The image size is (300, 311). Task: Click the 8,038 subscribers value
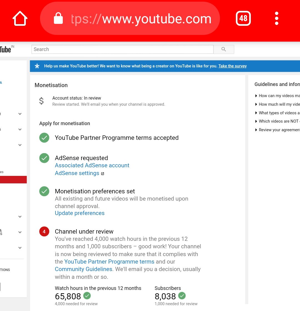(x=165, y=297)
